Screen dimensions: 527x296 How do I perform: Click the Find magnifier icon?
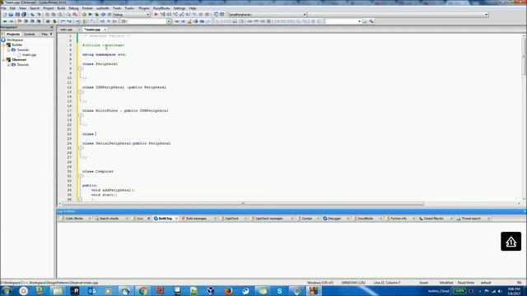(68, 15)
